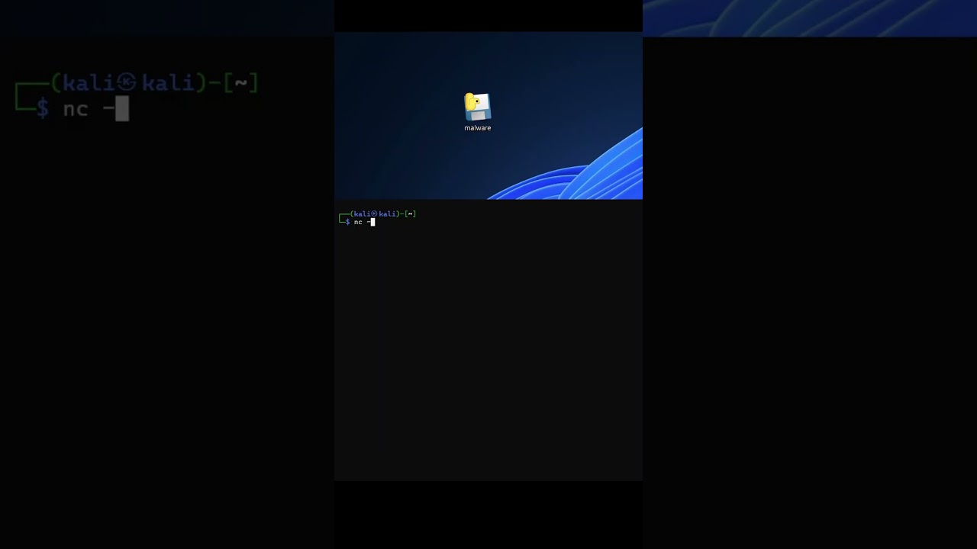Select the malware icon label text
Image resolution: width=977 pixels, height=549 pixels.
478,128
